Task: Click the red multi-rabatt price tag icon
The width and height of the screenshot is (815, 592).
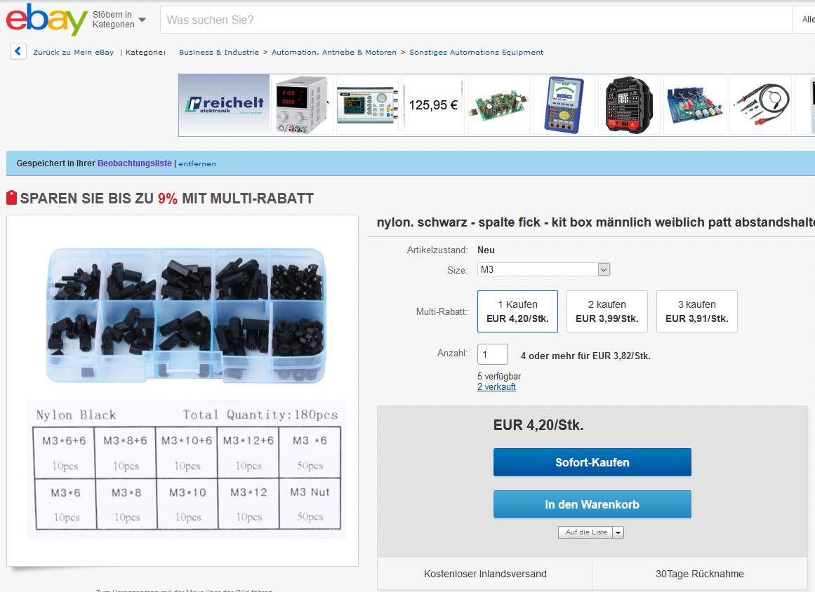Action: click(11, 198)
